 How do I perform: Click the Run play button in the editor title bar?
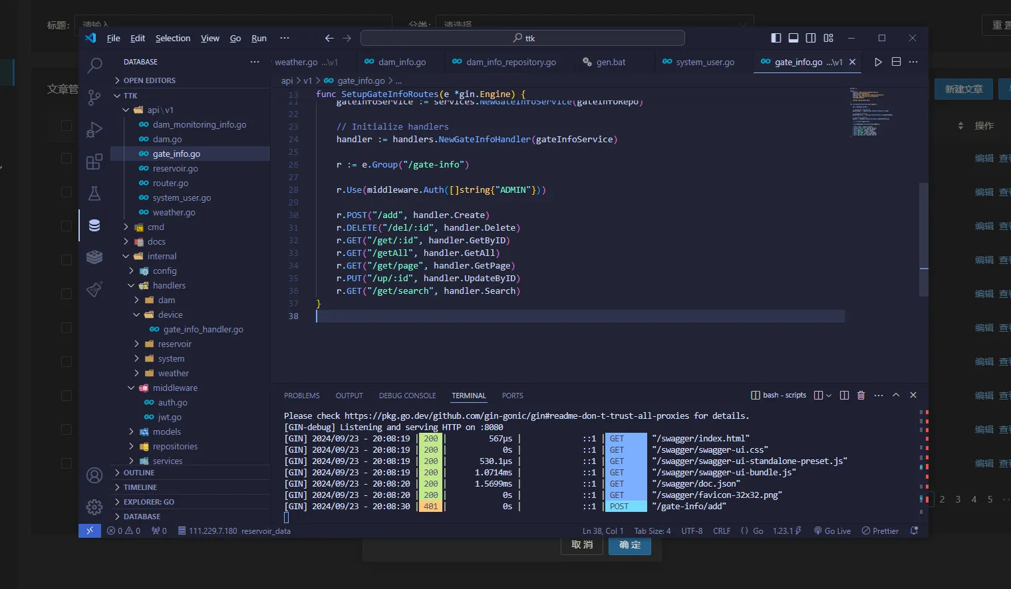pyautogui.click(x=878, y=62)
